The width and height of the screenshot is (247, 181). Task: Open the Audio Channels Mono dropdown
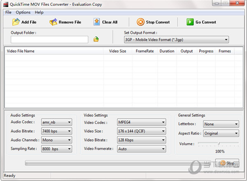56,140
